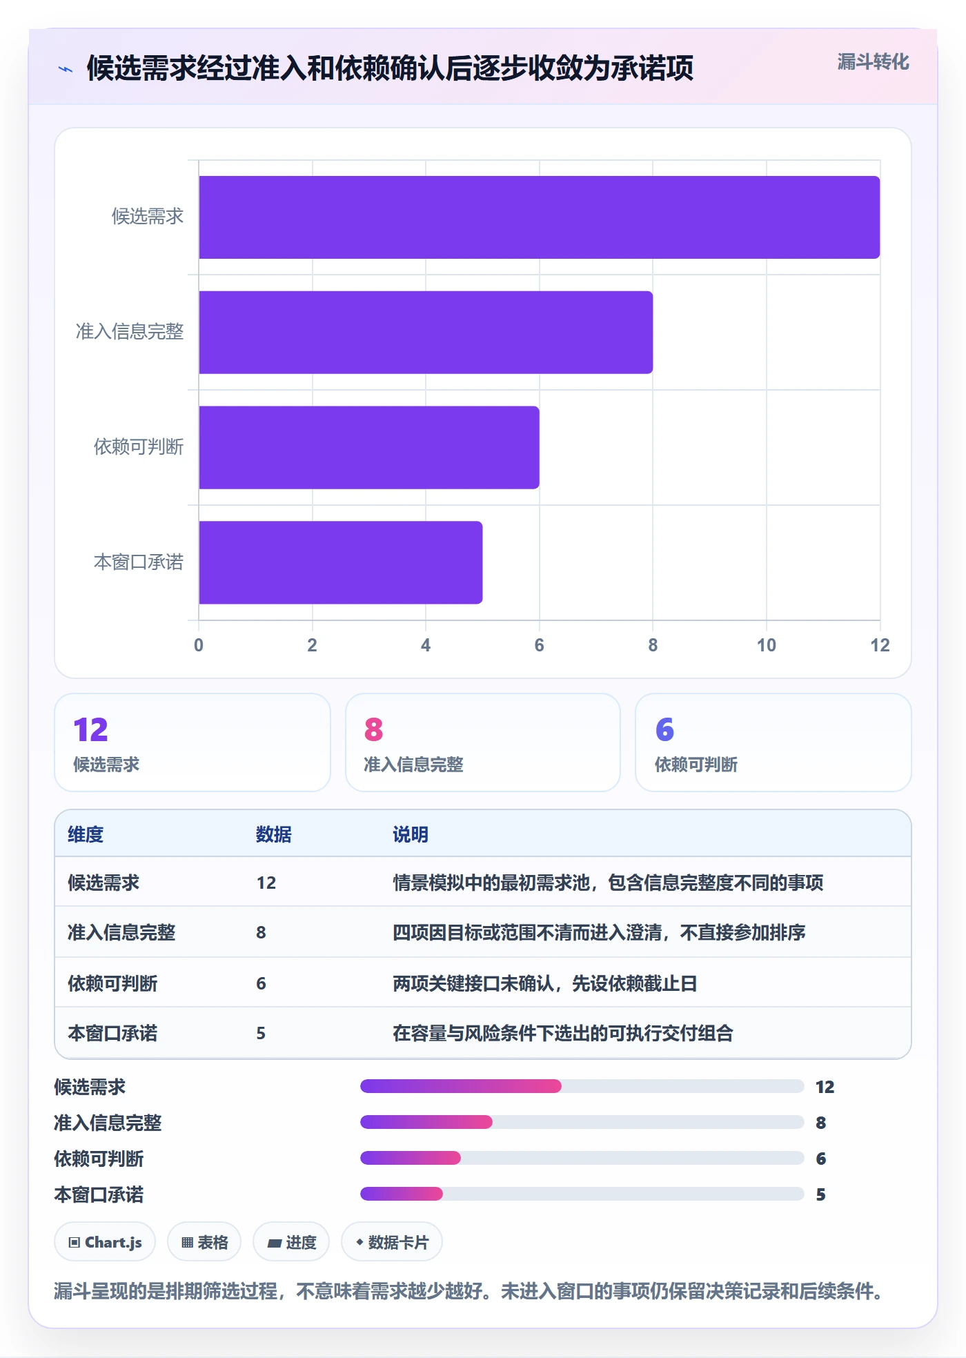Click the lightning icon beside the title
Screen dimensions: 966x1358
pos(66,69)
